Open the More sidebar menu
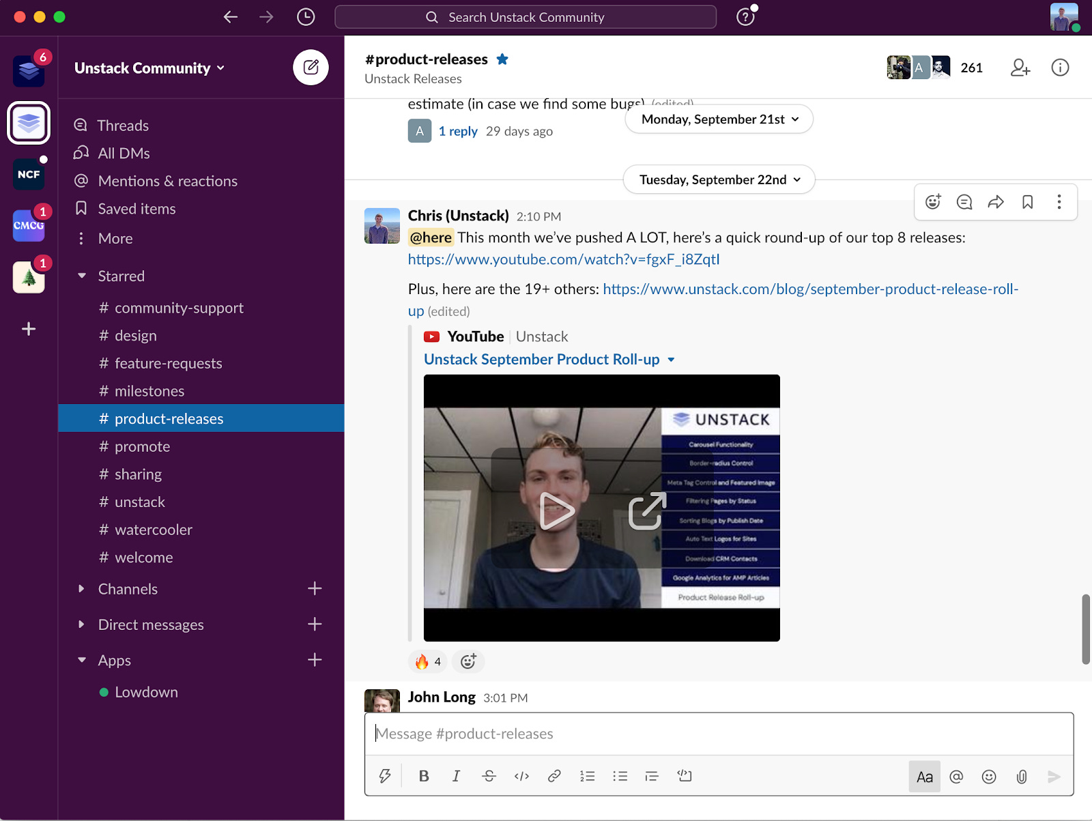 tap(115, 238)
